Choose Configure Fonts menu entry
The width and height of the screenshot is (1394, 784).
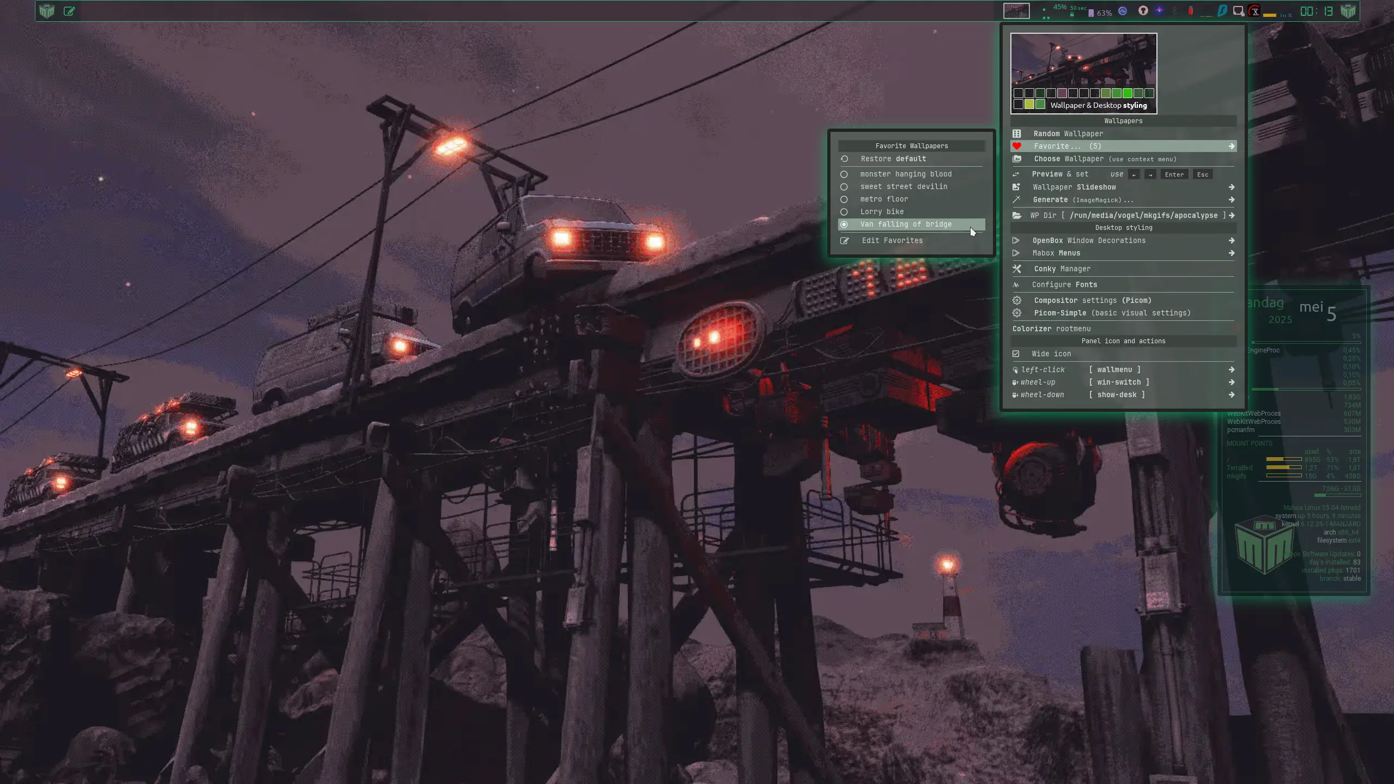(x=1064, y=284)
